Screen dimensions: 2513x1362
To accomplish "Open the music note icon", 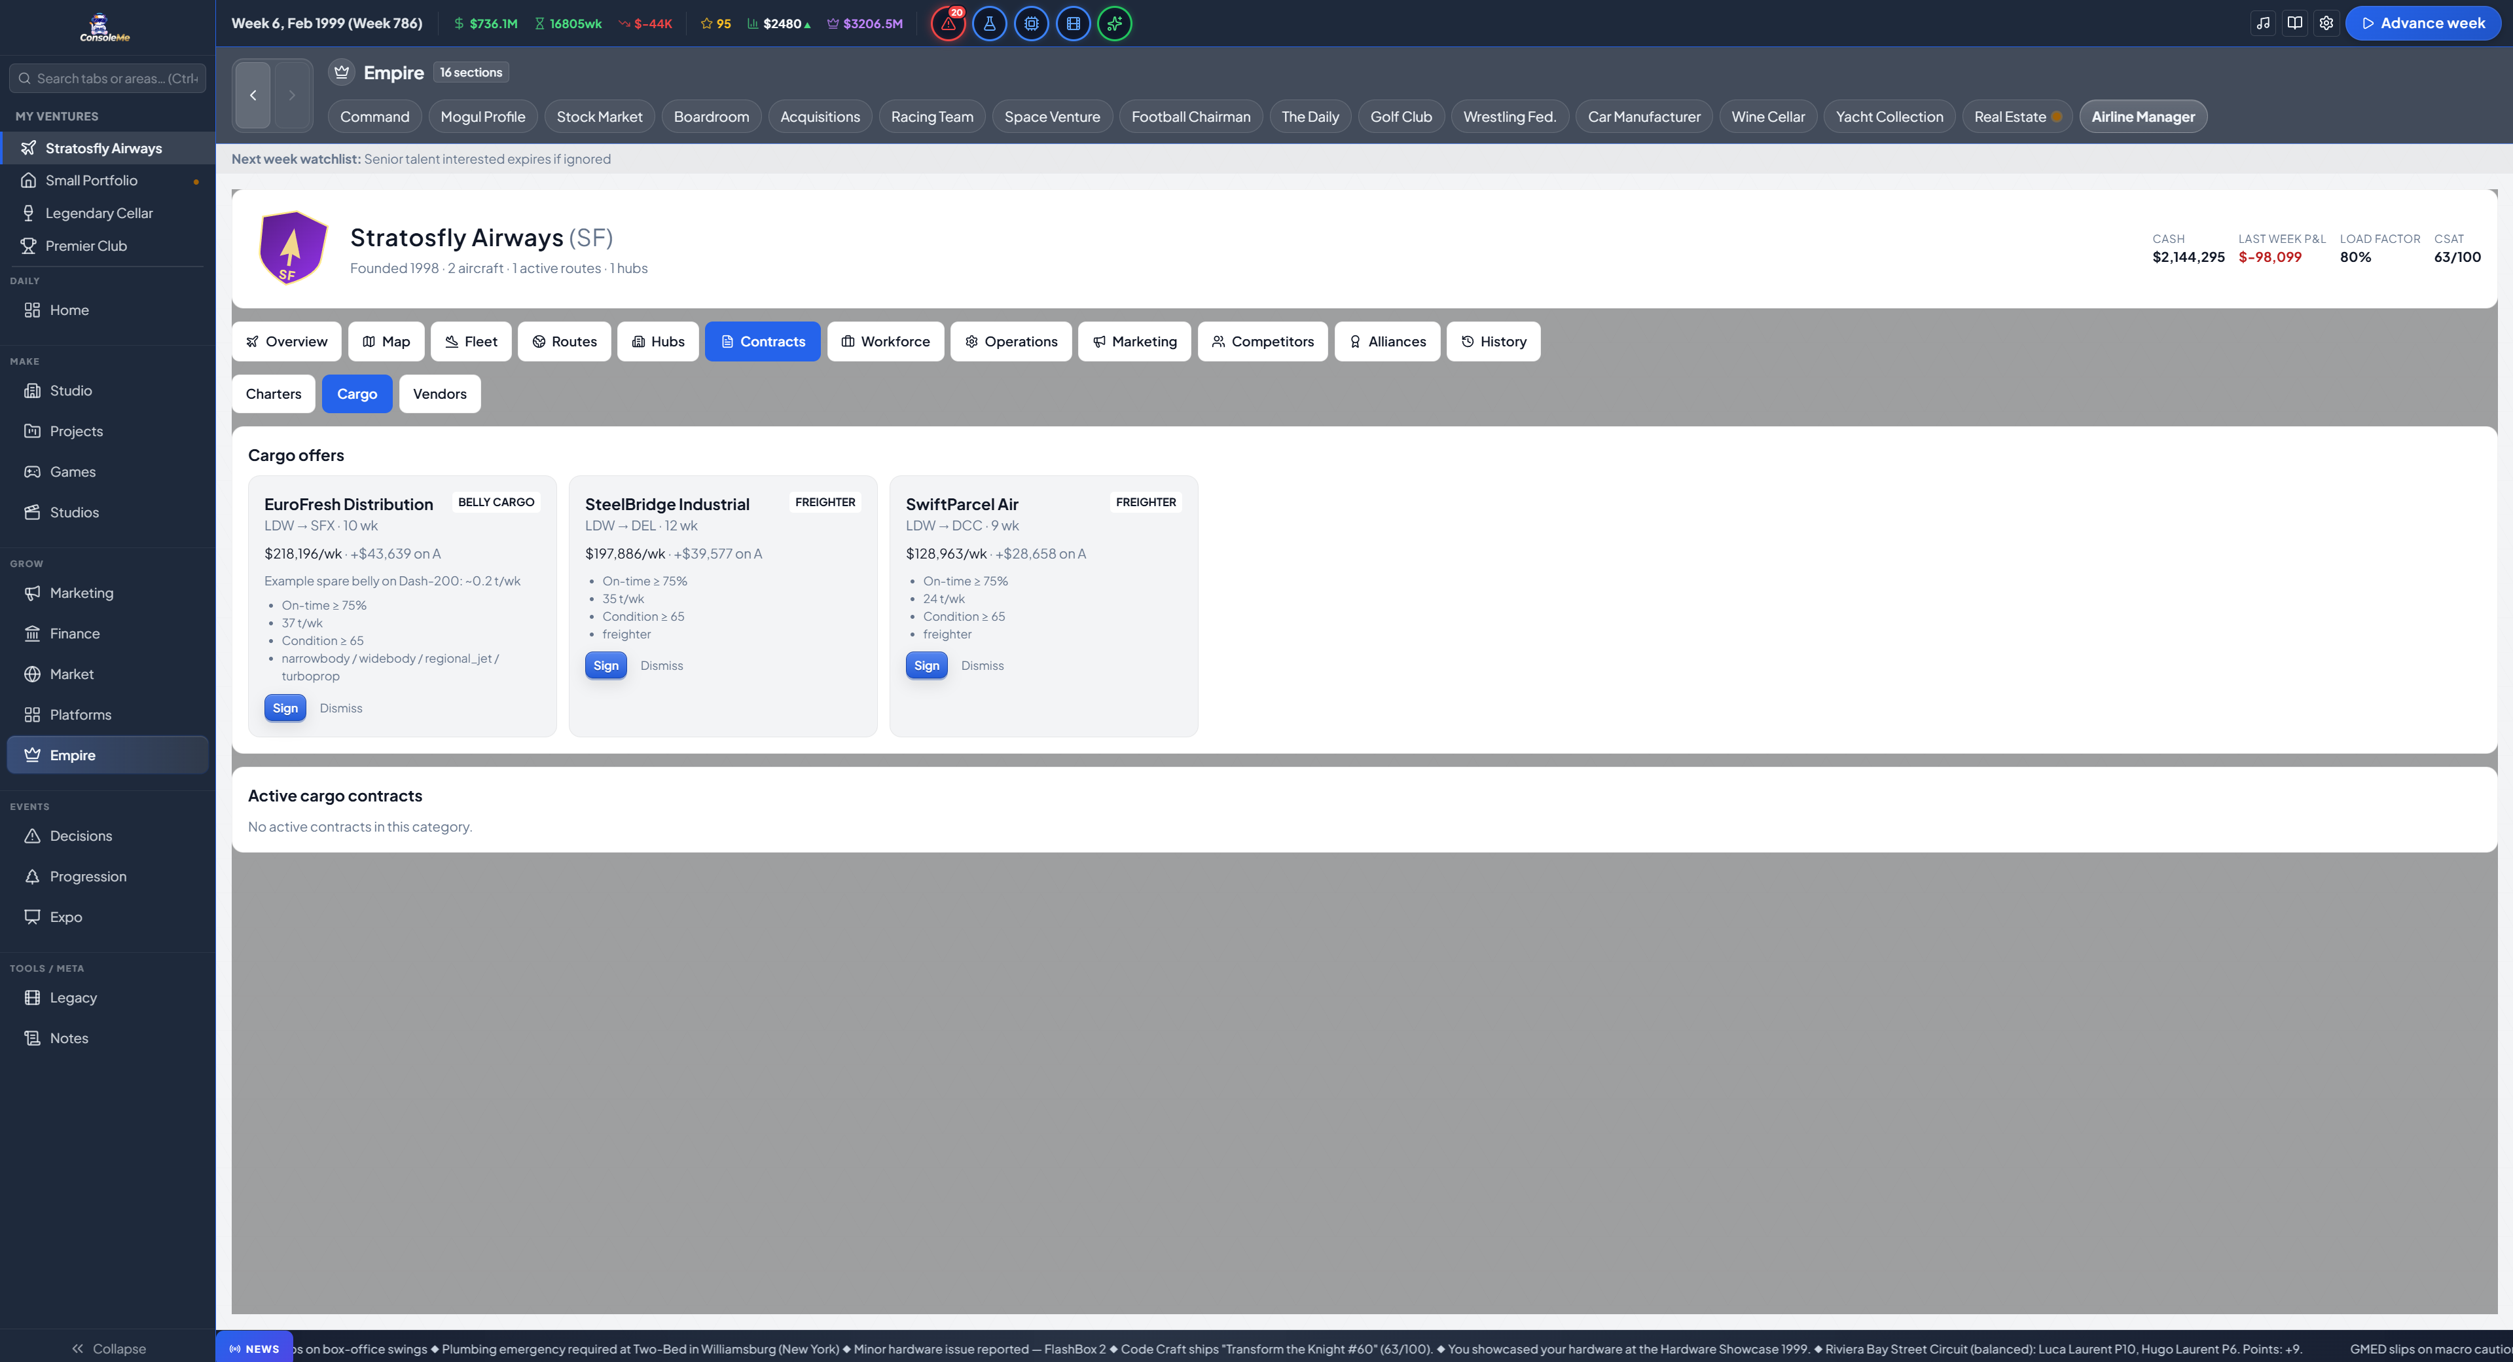I will click(x=2263, y=24).
